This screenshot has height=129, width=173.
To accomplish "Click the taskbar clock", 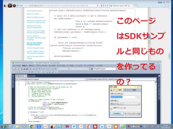I will pos(166,126).
